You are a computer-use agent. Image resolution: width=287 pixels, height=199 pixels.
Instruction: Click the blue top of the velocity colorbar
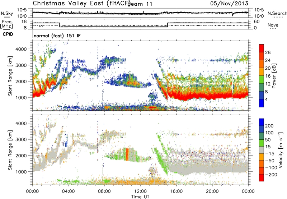(x=262, y=122)
